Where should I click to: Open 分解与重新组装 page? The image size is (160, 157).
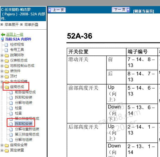(27, 129)
